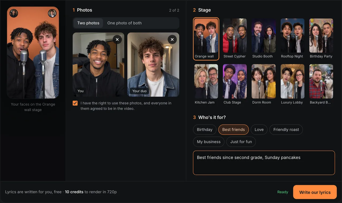Click the 'Stage' section heading
Screen dimensions: 342x203
click(x=204, y=10)
